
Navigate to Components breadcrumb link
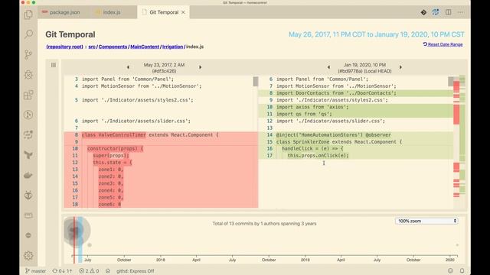tap(113, 47)
